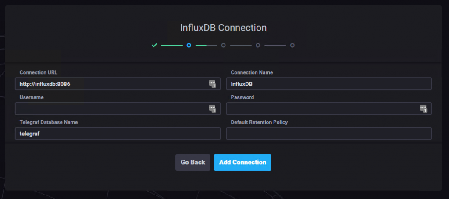The image size is (449, 199).
Task: Click password manager icon in Username field
Action: coord(212,109)
